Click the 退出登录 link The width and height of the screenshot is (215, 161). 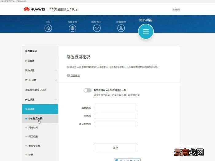click(176, 10)
